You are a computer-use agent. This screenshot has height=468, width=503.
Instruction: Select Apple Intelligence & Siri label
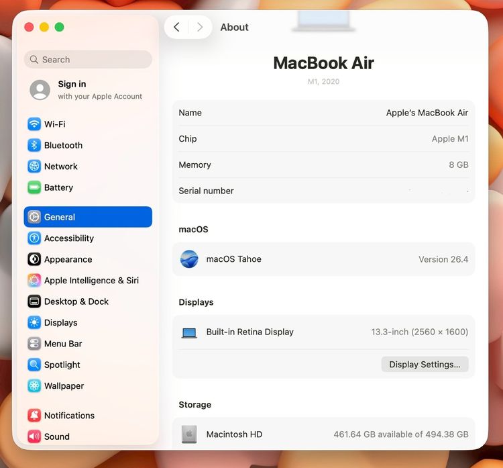tap(91, 281)
